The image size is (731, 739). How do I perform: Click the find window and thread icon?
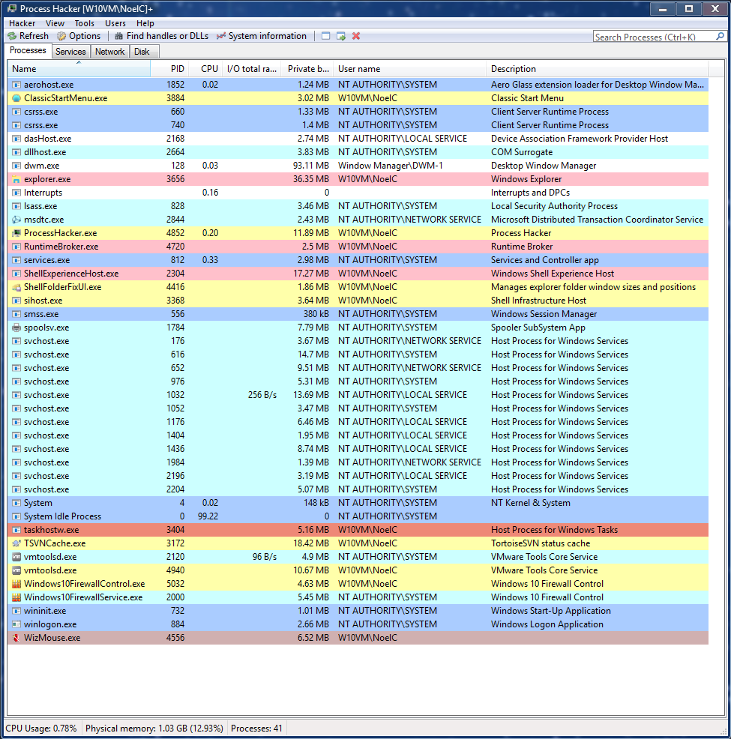(x=341, y=36)
